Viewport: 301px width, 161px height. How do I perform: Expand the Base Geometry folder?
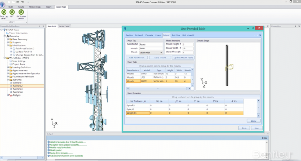[x=8, y=39]
